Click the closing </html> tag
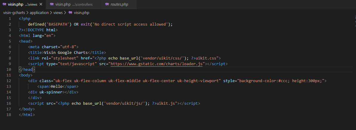 tap(27, 115)
